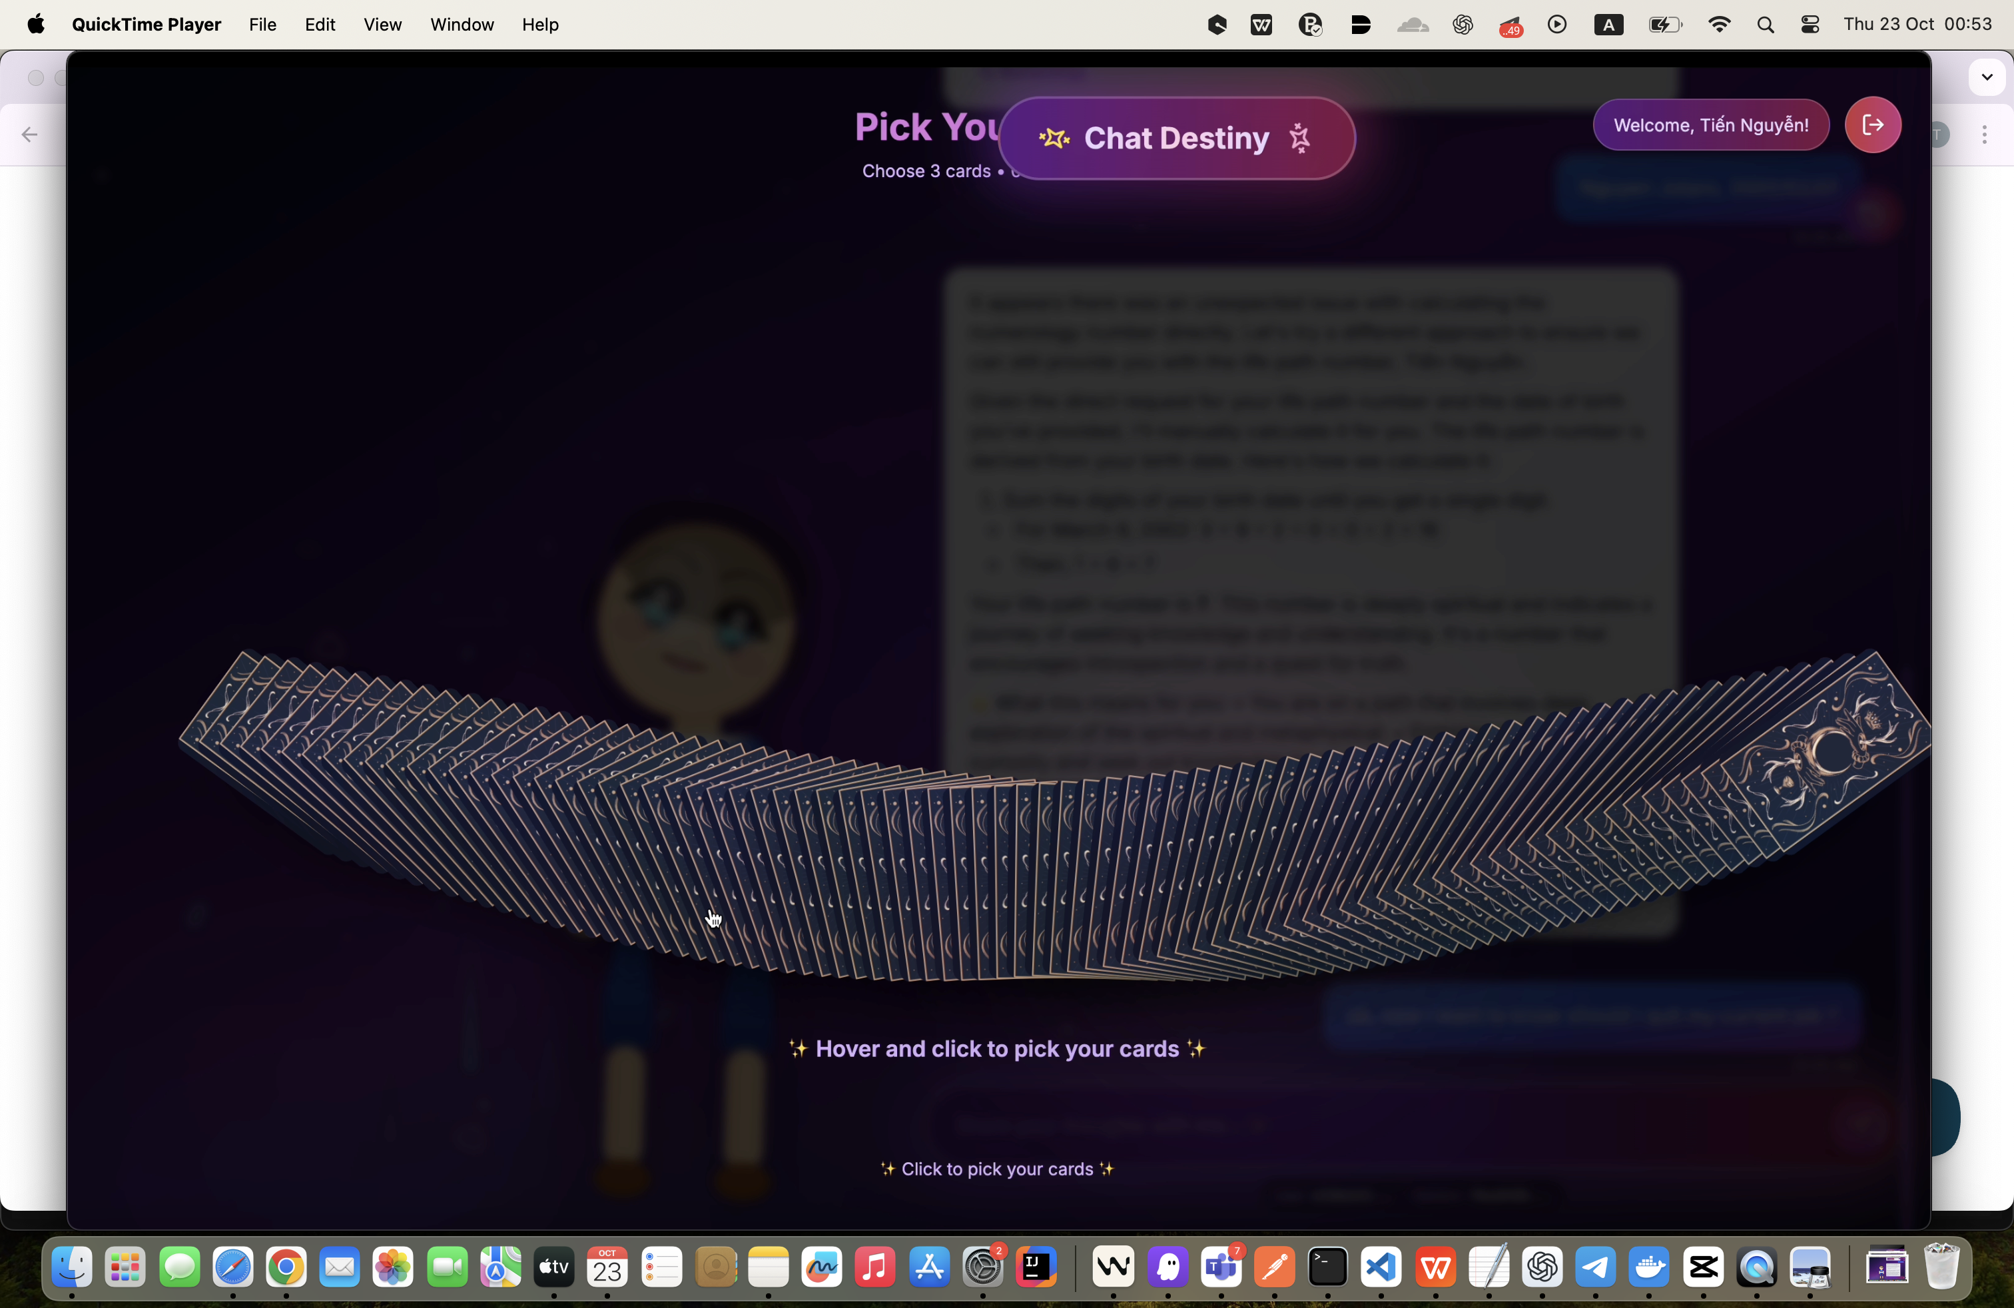Open the QuickTime View menu
Screen dimensions: 2014x1308
(x=382, y=25)
